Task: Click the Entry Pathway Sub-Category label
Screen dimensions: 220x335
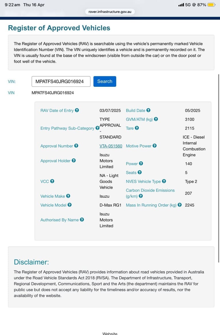Action: (x=67, y=128)
